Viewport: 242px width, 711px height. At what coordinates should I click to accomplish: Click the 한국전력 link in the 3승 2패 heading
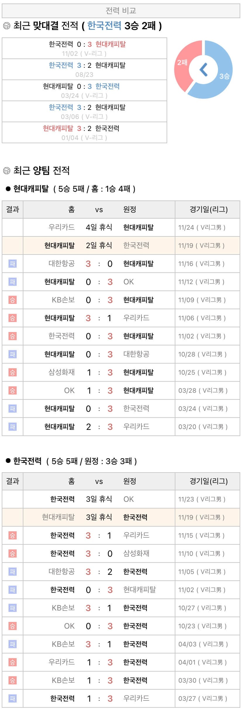104,26
